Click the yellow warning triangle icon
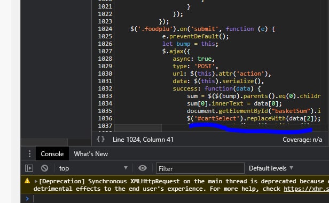The width and height of the screenshot is (329, 203). [27, 181]
